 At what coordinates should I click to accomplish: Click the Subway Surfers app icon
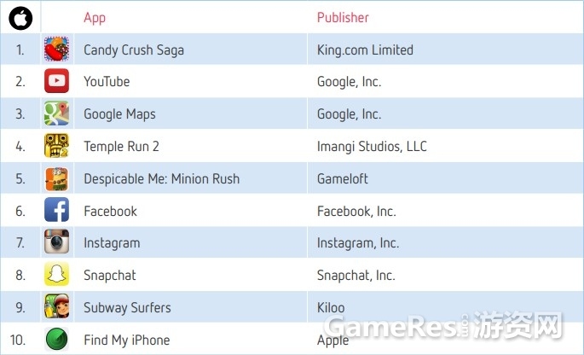pyautogui.click(x=56, y=306)
